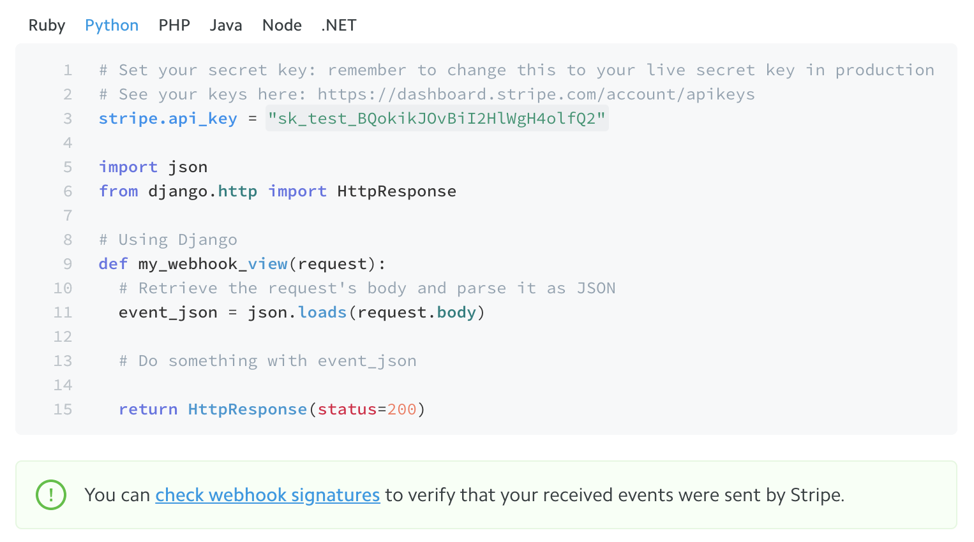Click the dashboard.stripe.com URL in the comment
The image size is (974, 542).
536,94
